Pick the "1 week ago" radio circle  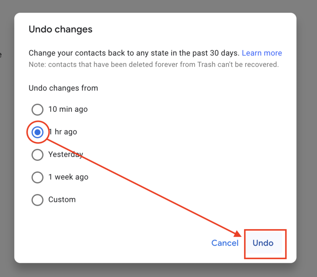point(37,177)
